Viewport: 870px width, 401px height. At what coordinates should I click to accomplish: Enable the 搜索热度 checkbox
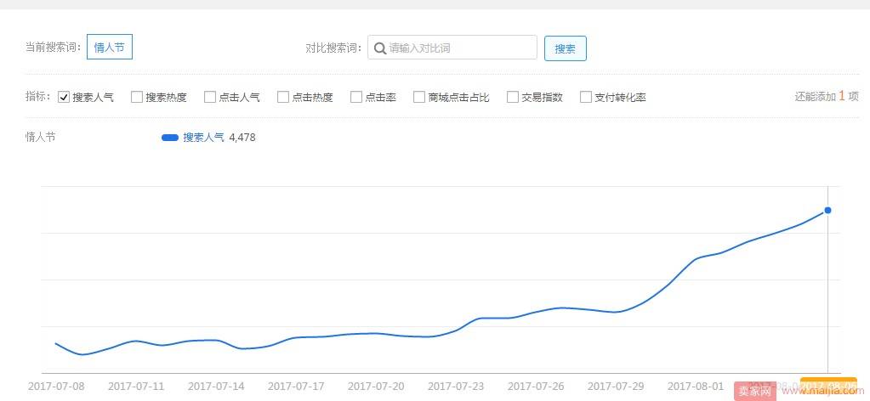click(x=136, y=97)
